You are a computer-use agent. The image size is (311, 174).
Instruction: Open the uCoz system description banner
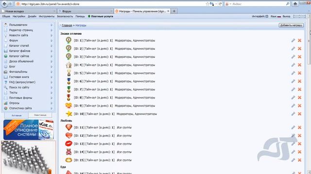(28, 130)
